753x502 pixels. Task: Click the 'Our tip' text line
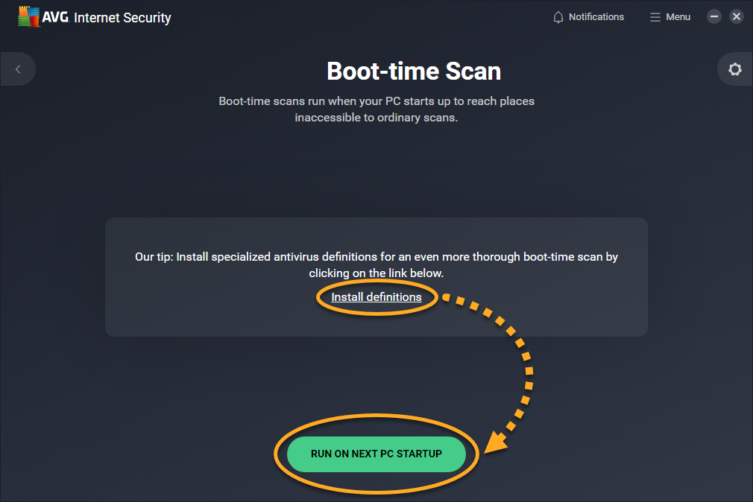[x=376, y=257]
